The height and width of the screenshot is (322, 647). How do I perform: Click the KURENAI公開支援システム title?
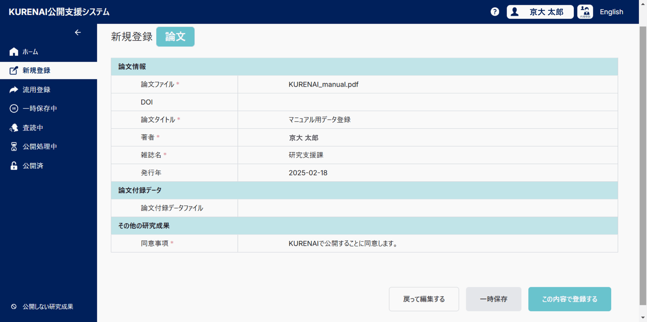(59, 12)
